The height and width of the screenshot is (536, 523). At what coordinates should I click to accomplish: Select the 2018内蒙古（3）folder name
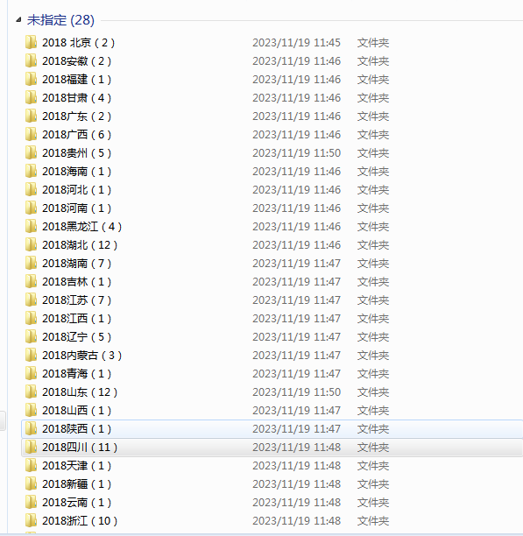pos(82,356)
